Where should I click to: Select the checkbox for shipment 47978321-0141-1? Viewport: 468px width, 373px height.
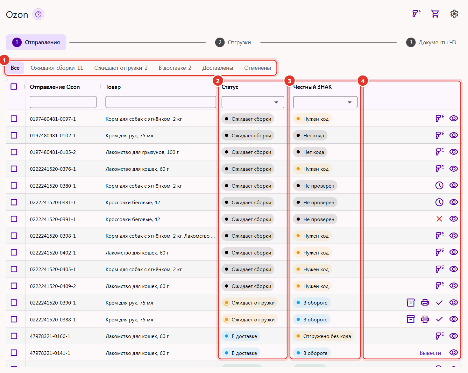click(x=14, y=353)
